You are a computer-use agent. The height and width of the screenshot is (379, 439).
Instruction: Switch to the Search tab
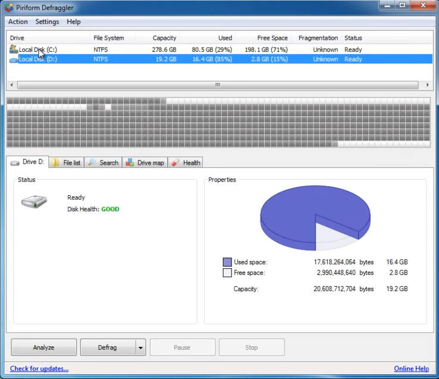click(104, 162)
